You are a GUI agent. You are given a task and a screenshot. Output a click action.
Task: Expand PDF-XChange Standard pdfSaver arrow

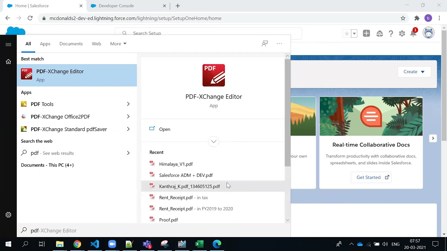[x=128, y=129]
